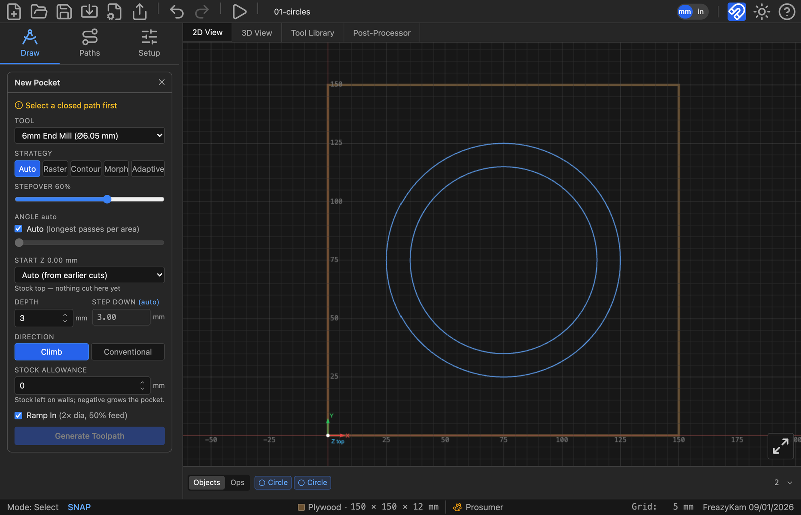Select the second Circle object chip
801x515 pixels.
coord(313,482)
